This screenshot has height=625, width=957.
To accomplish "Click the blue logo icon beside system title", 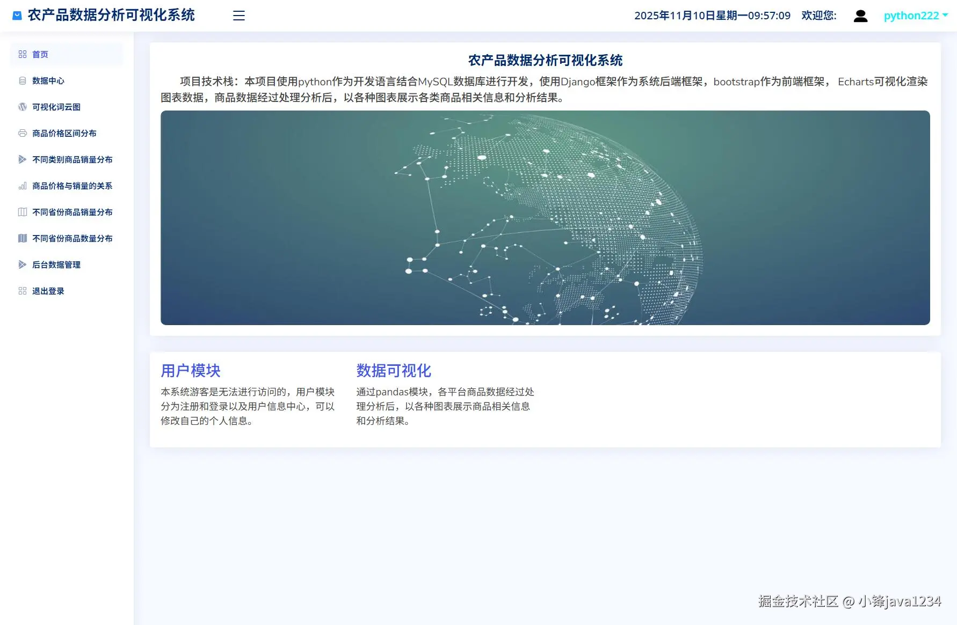I will [x=17, y=16].
